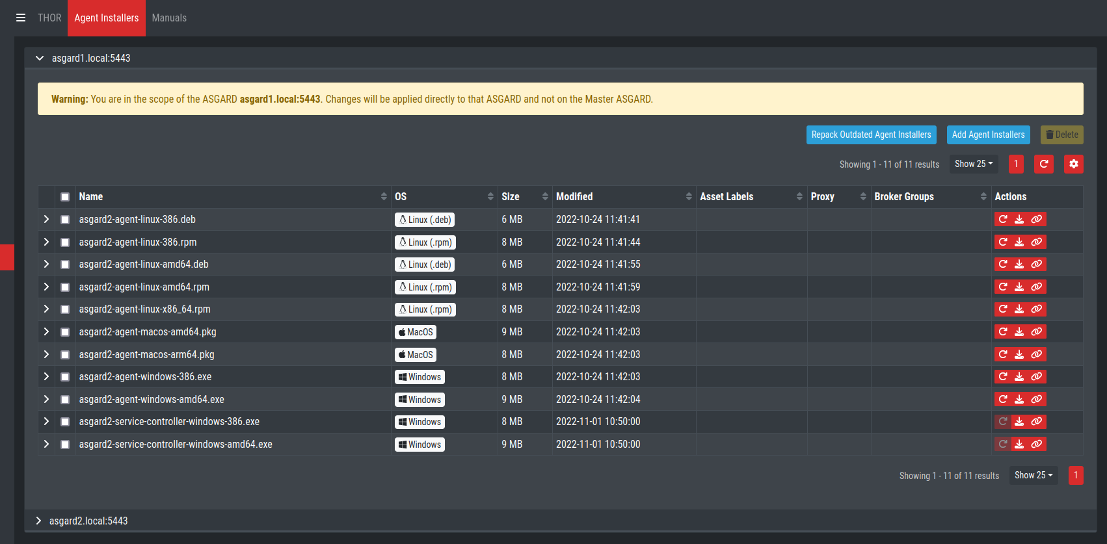Image resolution: width=1107 pixels, height=544 pixels.
Task: Download asgard2-service-controller-windows-386.exe
Action: click(x=1019, y=422)
